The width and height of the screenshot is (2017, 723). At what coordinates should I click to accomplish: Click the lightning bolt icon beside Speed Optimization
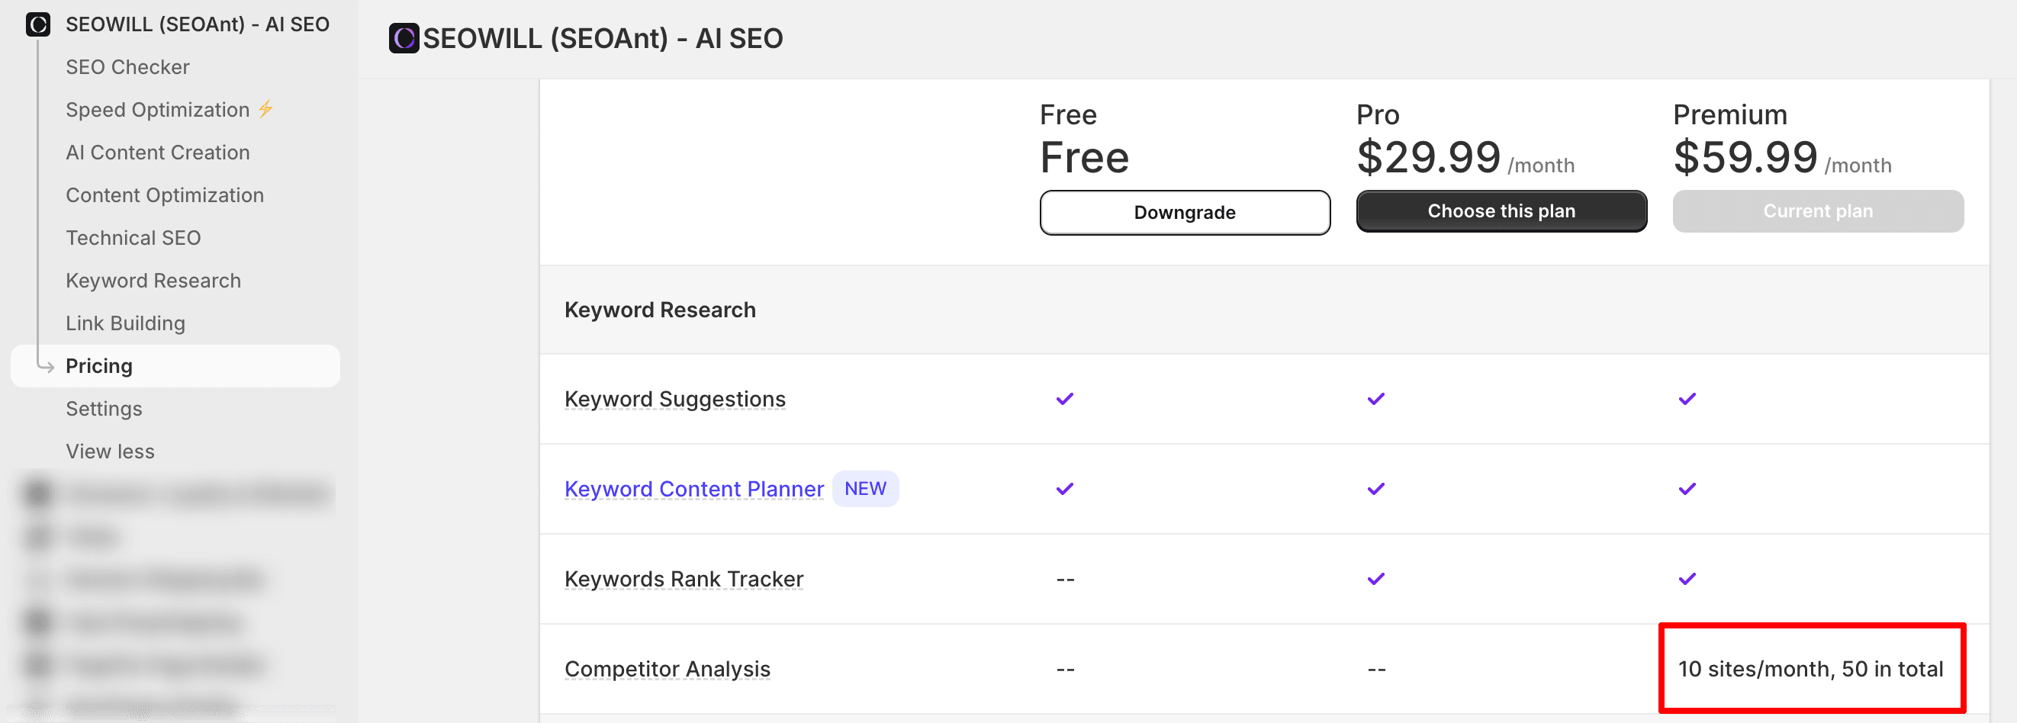point(266,110)
